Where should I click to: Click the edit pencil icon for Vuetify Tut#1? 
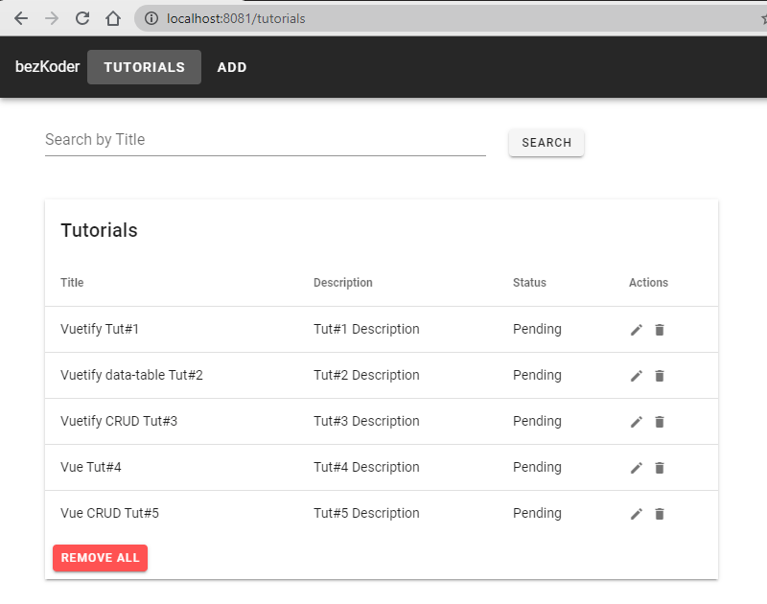point(636,329)
